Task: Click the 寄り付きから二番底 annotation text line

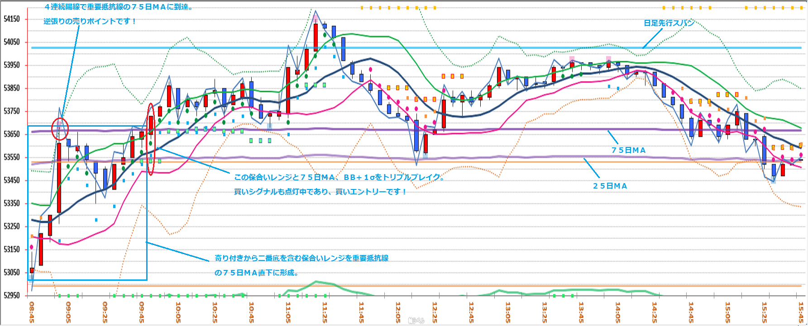Action: (301, 258)
